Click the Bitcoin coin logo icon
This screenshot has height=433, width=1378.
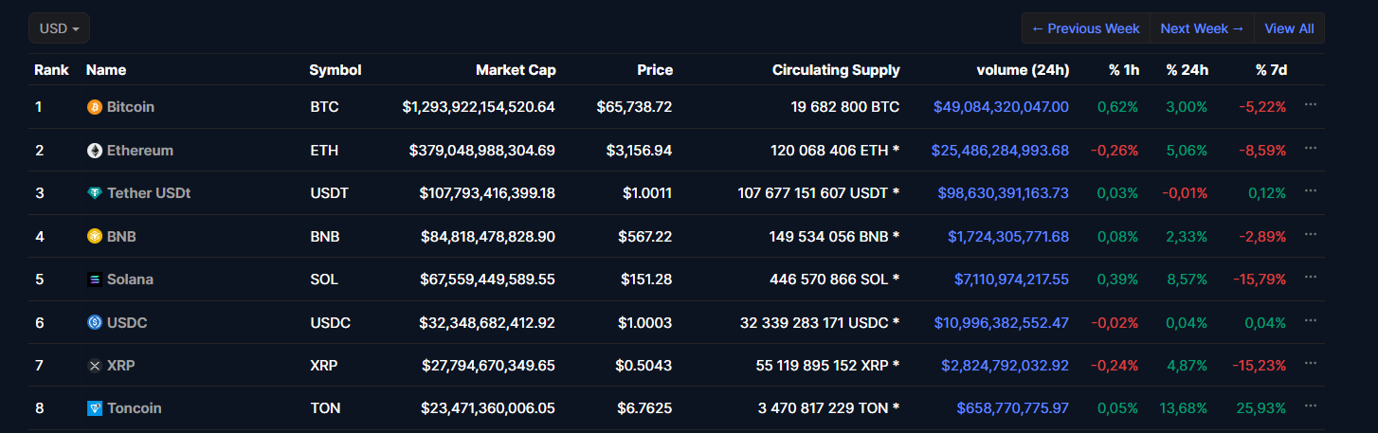point(95,107)
